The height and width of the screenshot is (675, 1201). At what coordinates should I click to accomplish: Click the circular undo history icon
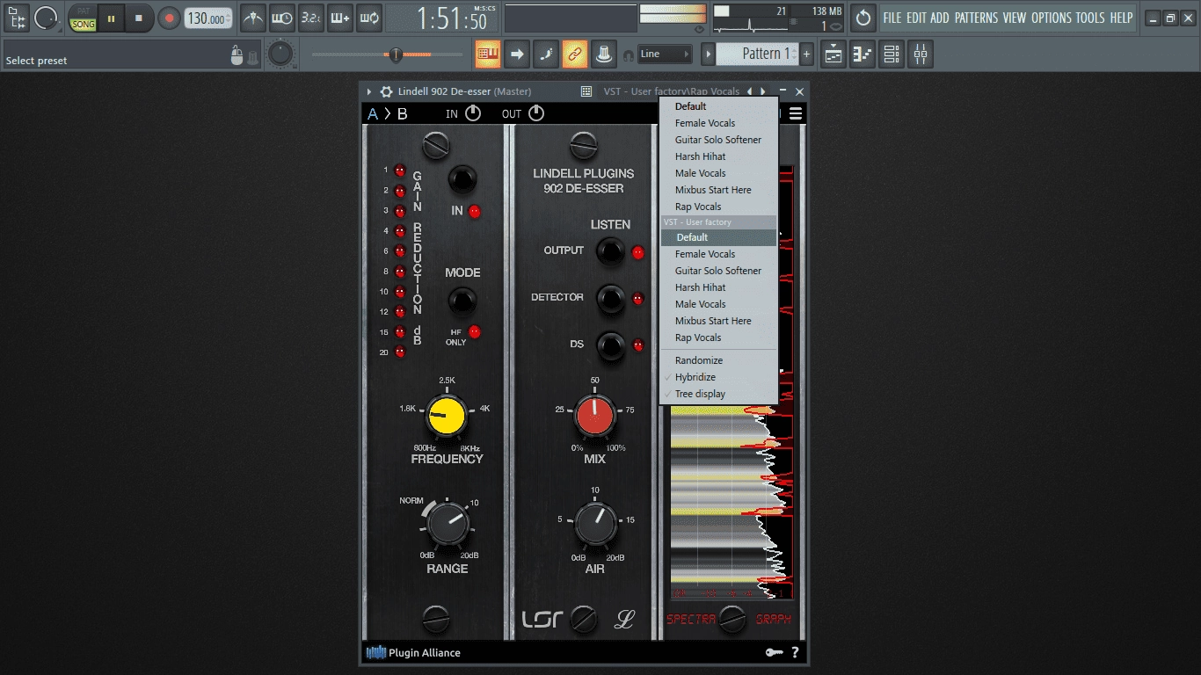(863, 18)
